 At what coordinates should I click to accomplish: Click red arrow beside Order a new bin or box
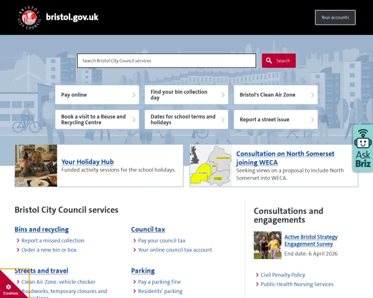(x=18, y=250)
